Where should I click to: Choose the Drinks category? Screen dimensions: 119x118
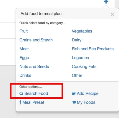coord(25,75)
